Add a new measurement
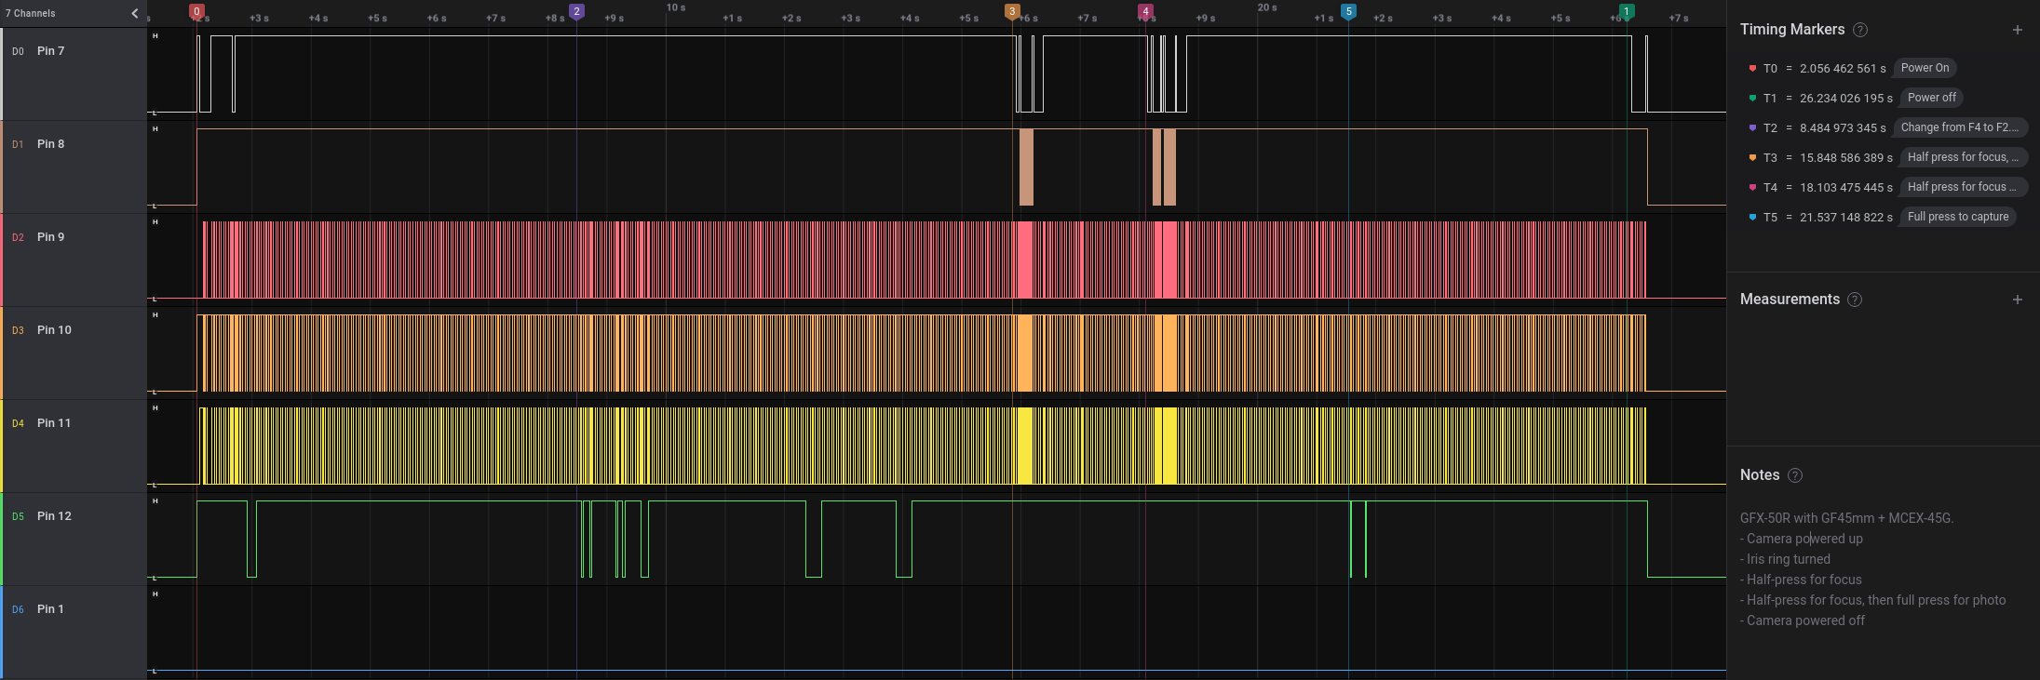 coord(2017,300)
